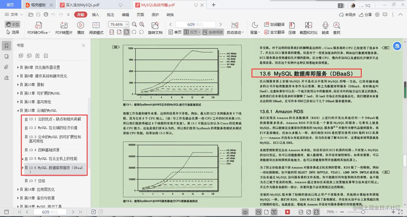Start 朗读 read aloud
Image resolution: width=407 pixels, height=217 pixels.
click(325, 28)
